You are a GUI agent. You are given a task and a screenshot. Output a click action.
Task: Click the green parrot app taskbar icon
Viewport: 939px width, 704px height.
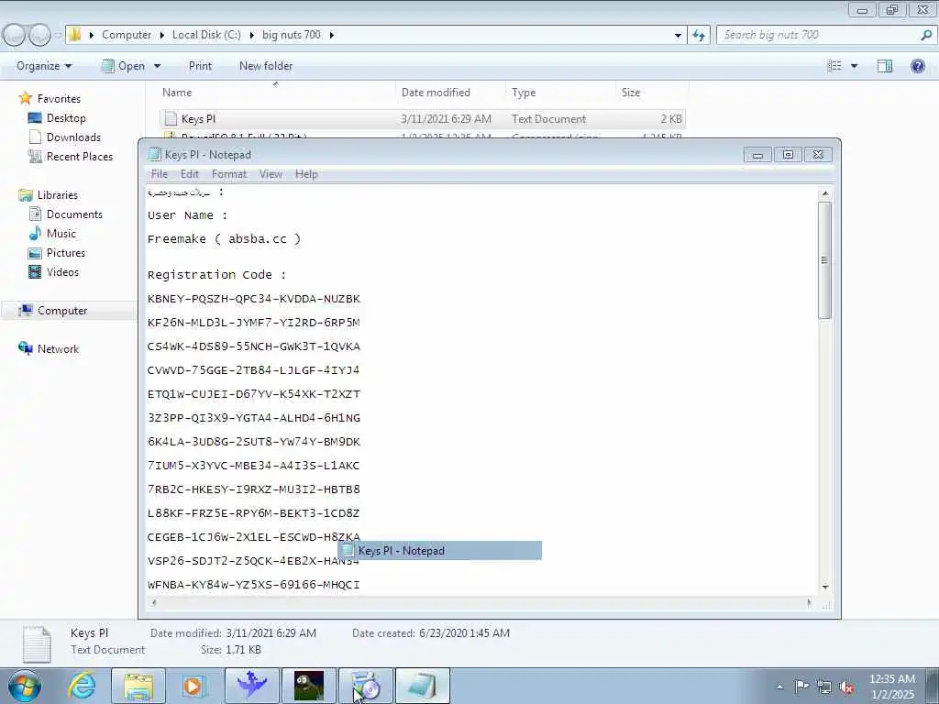click(x=309, y=686)
